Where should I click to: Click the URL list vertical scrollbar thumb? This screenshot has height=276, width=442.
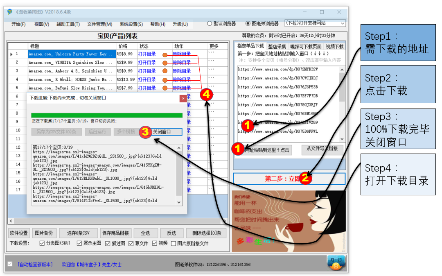click(342, 87)
